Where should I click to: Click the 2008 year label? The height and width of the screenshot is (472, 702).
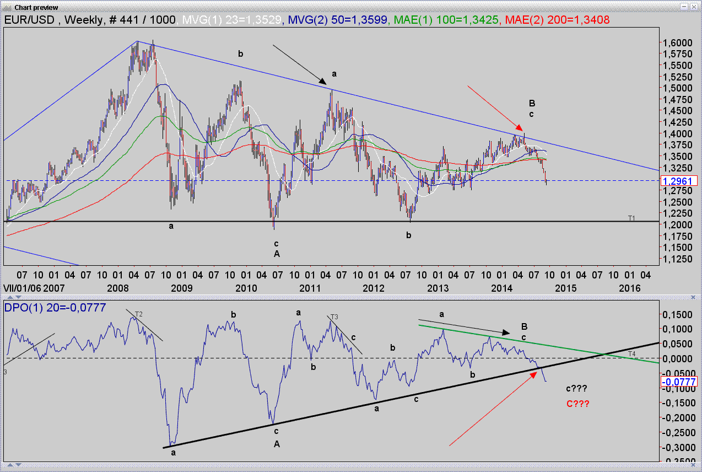[x=117, y=288]
